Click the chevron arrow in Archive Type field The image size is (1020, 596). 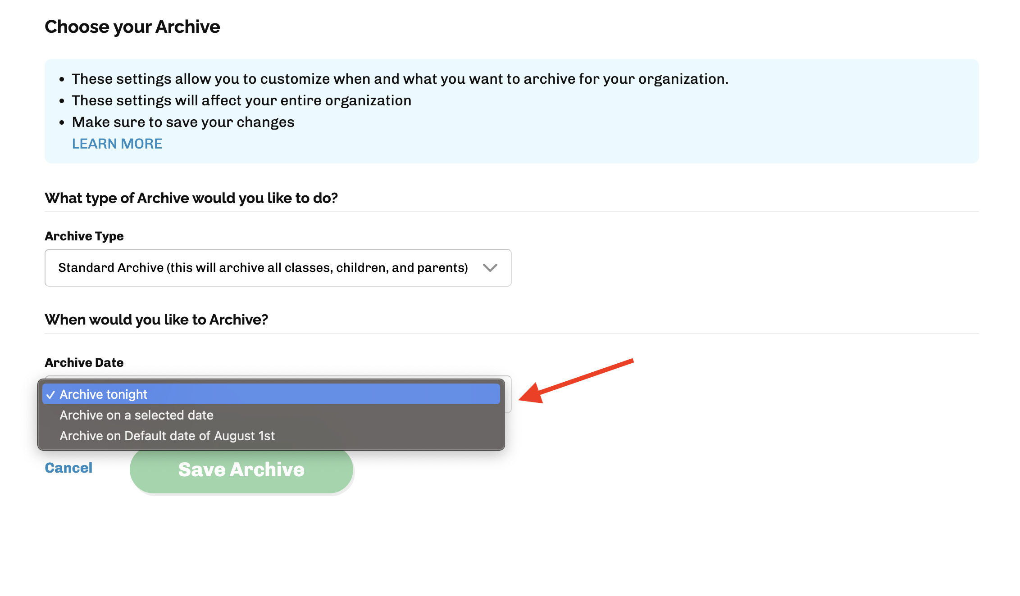point(490,268)
